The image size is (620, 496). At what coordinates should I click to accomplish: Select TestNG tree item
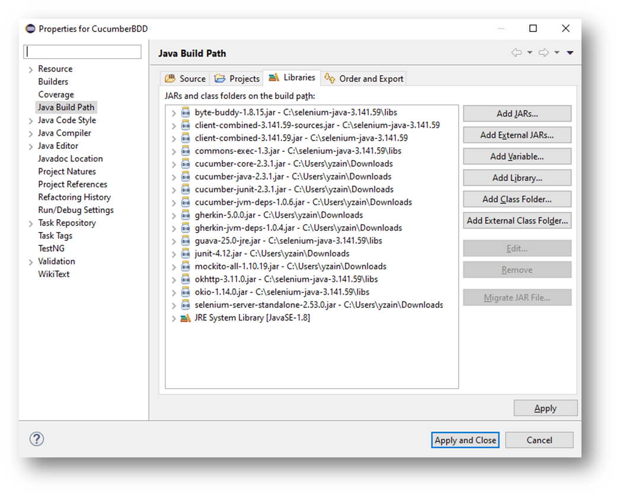[x=51, y=249]
